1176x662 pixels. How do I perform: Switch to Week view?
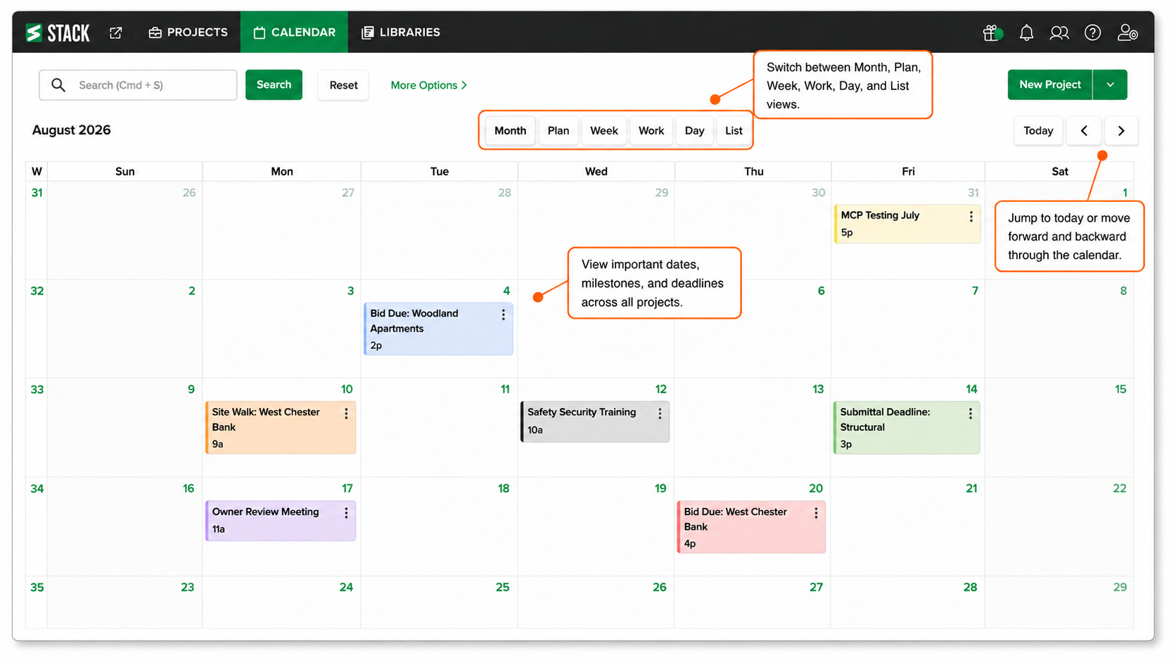pos(604,131)
